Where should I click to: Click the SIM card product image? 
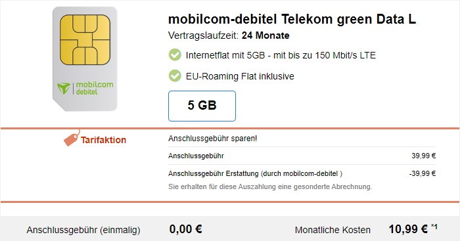click(85, 59)
